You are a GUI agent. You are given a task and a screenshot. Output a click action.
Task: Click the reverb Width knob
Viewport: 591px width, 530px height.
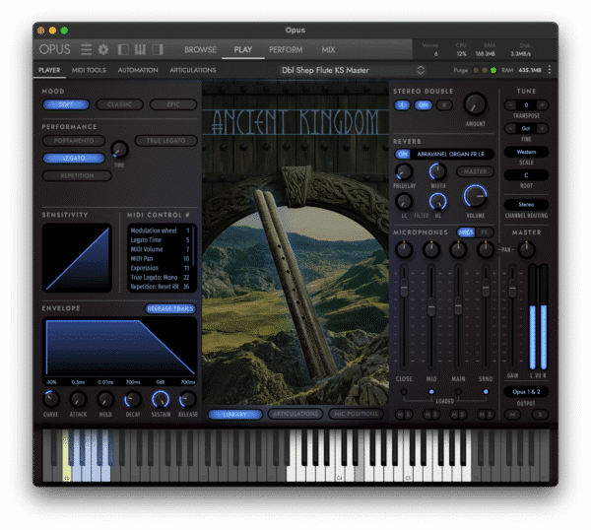coord(437,171)
